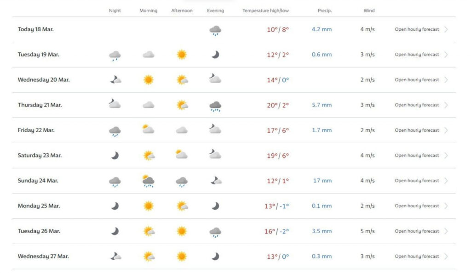Expand chevron arrow on Thursday 21 Mar. row
Viewport: 471px width, 273px height.
pos(446,105)
